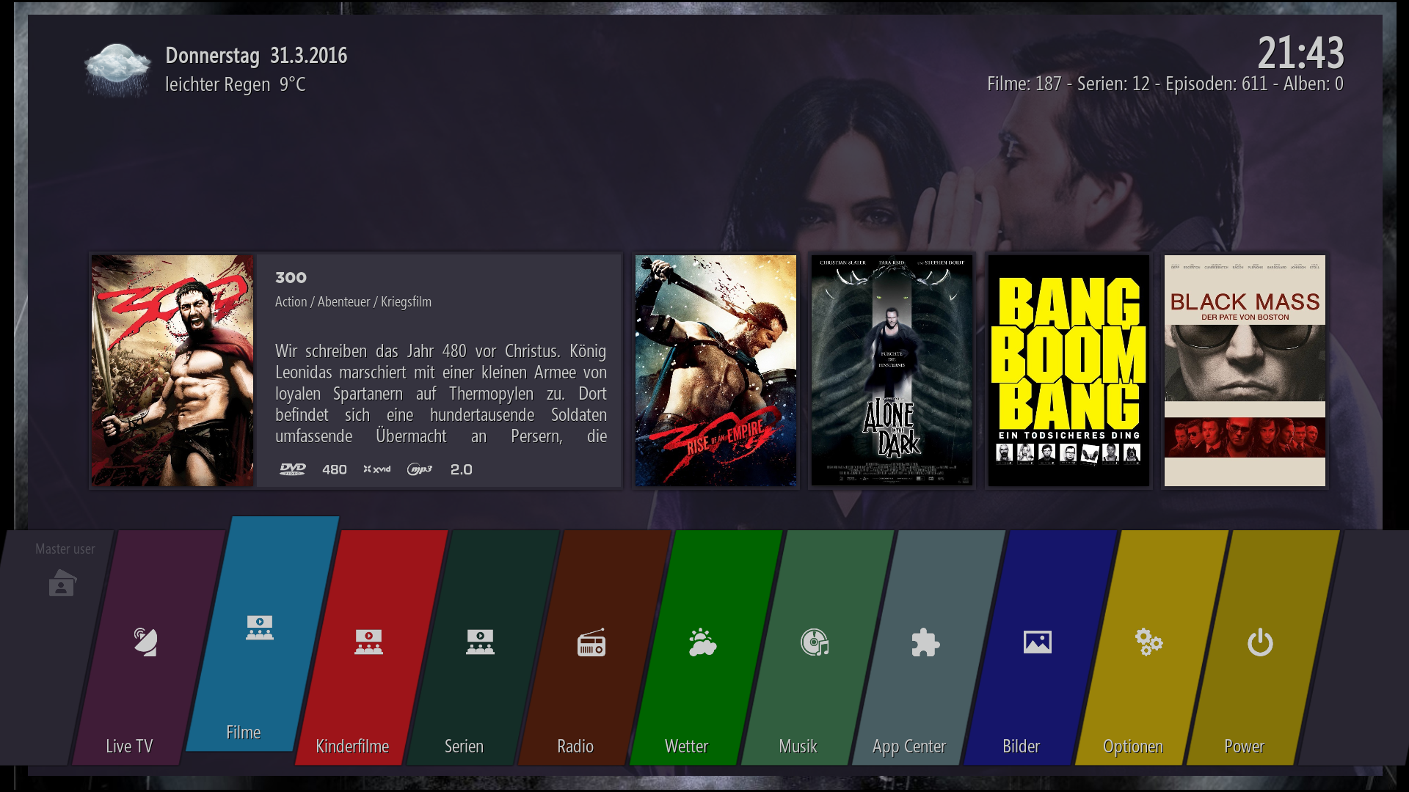Open the Bang Boom Bang poster
The width and height of the screenshot is (1409, 792).
click(x=1068, y=370)
